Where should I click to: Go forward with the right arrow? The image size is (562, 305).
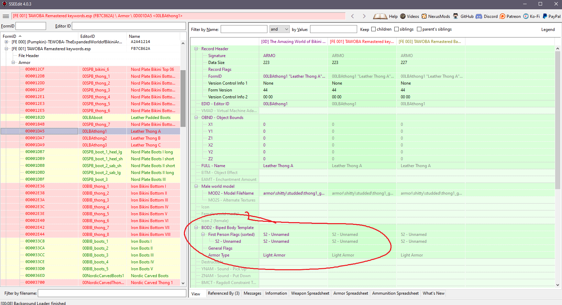click(364, 16)
